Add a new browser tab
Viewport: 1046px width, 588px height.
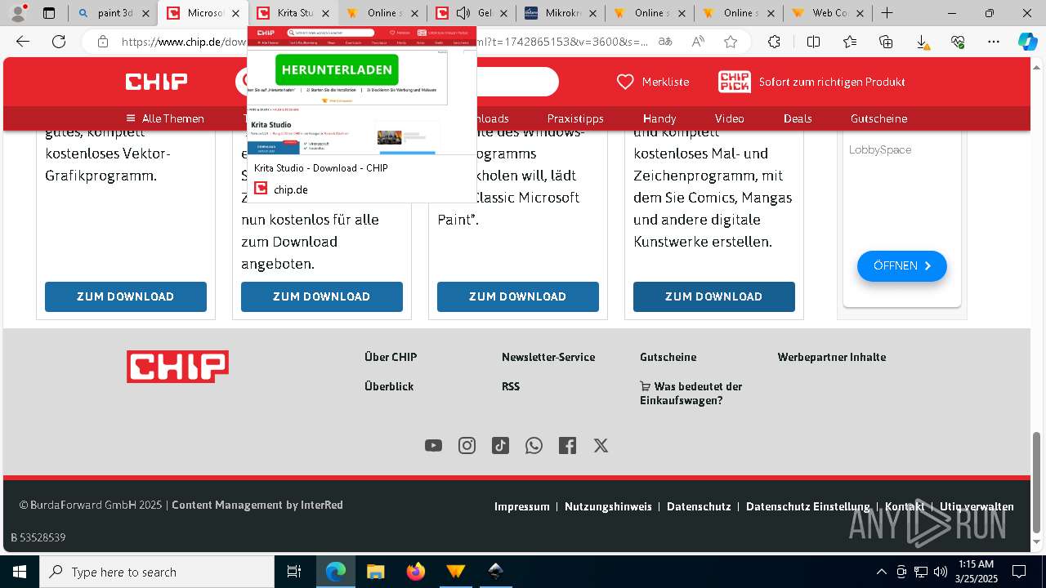pyautogui.click(x=887, y=13)
